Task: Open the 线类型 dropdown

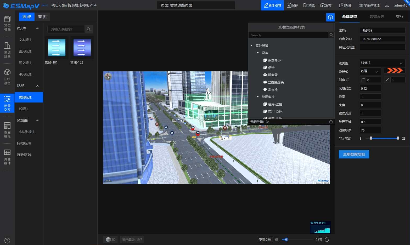Action: click(382, 63)
